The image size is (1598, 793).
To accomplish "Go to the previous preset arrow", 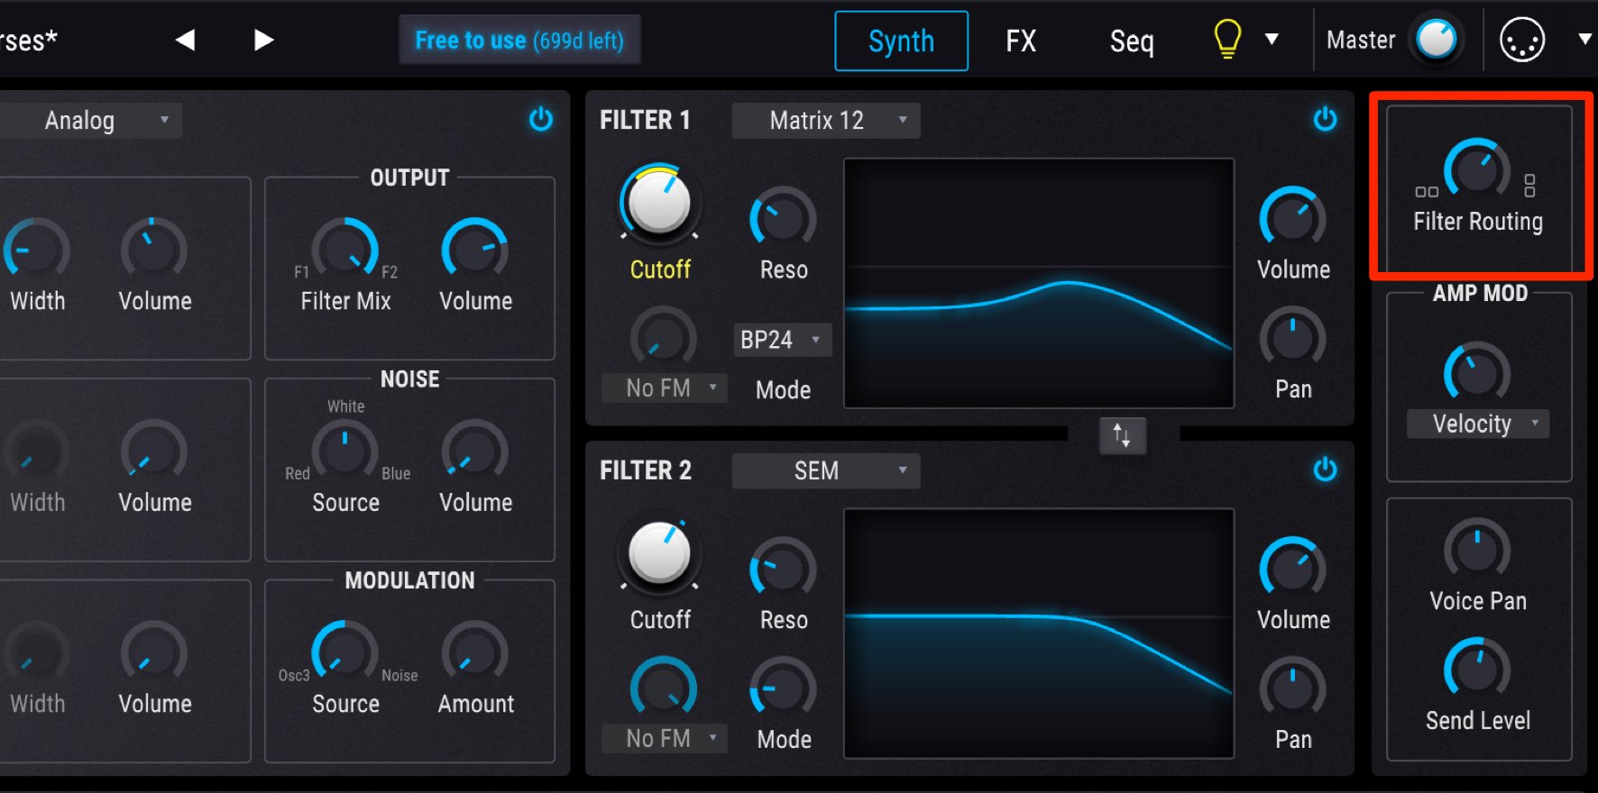I will (185, 40).
